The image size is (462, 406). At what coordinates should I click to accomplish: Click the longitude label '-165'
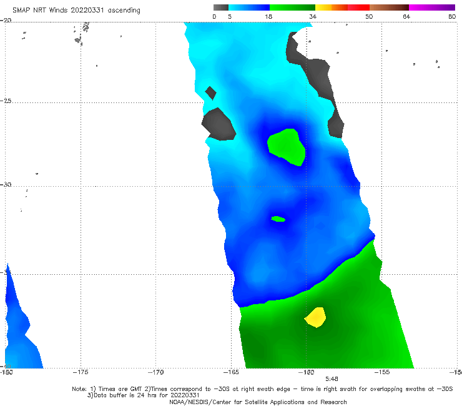pos(231,372)
